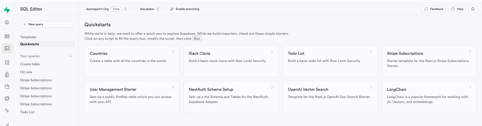Select the SQL Editor terminal icon
This screenshot has width=482, height=126.
pos(7,48)
